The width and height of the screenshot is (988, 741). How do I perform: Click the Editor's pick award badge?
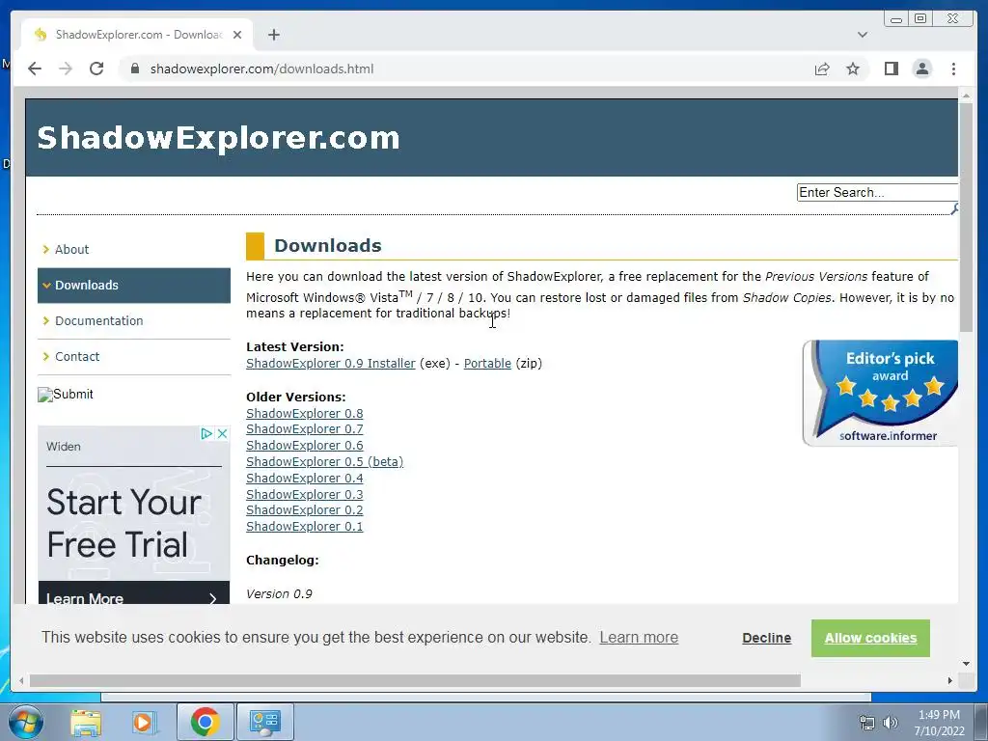tap(880, 394)
